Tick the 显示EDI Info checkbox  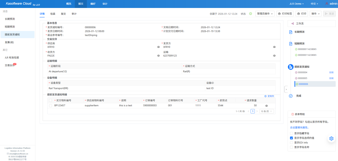click(x=292, y=143)
